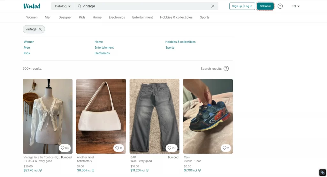Open the Catalog dropdown

(x=63, y=6)
